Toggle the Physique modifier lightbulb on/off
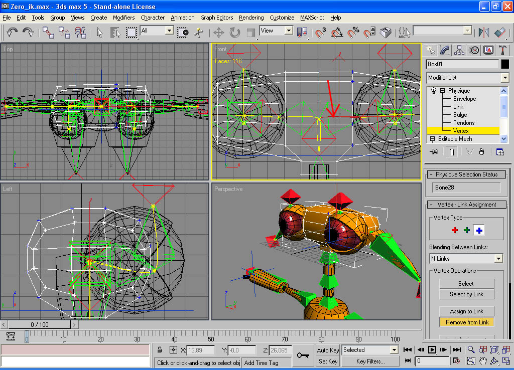This screenshot has width=514, height=370. pyautogui.click(x=434, y=91)
